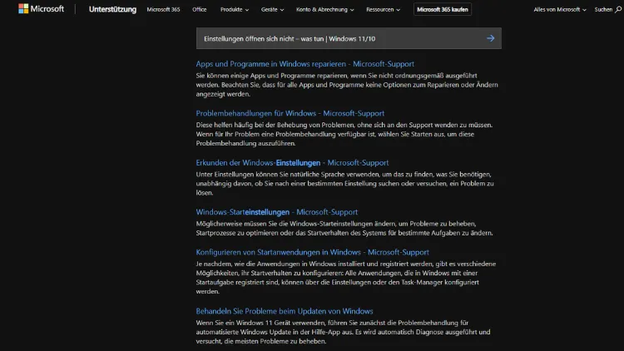Open Konto & Abrechnung dropdown
This screenshot has width=624, height=351.
[324, 9]
